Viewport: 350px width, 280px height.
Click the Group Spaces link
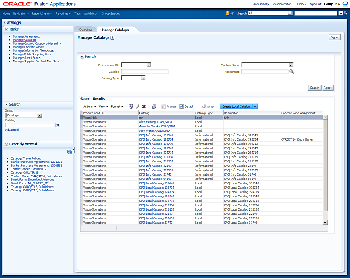point(110,14)
